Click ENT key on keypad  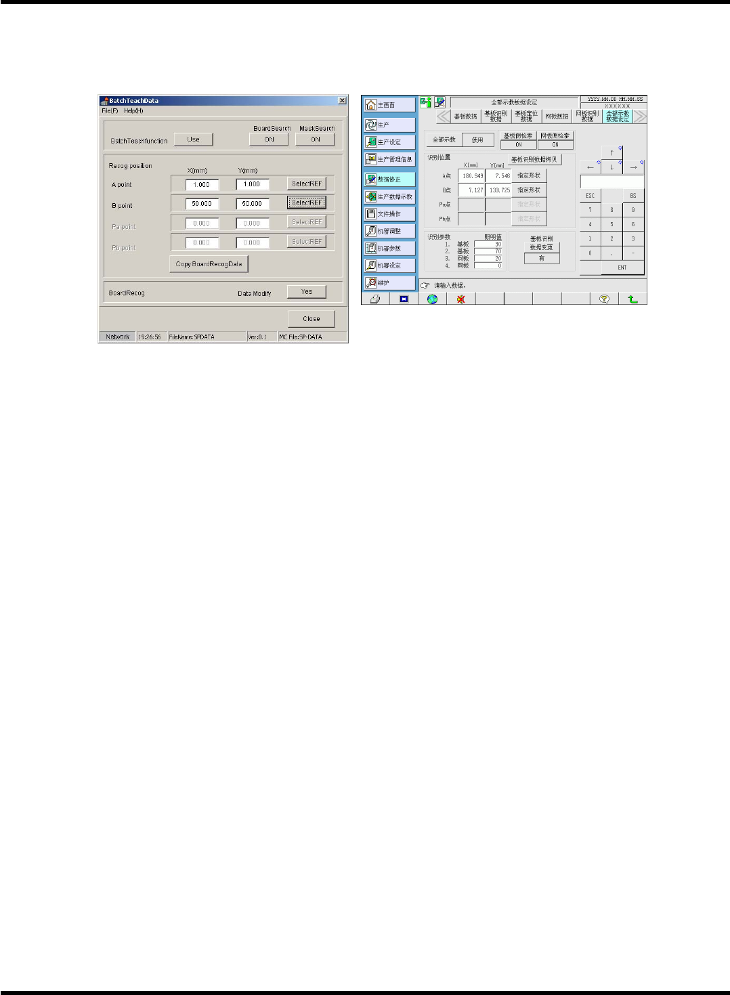(x=622, y=267)
